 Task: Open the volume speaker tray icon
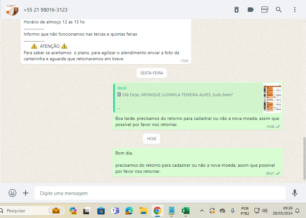click(x=264, y=211)
